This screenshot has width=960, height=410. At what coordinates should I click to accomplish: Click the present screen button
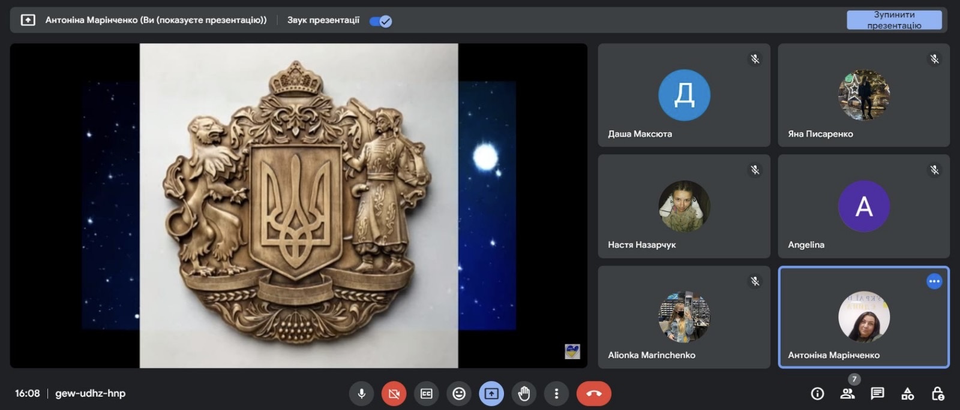[491, 394]
